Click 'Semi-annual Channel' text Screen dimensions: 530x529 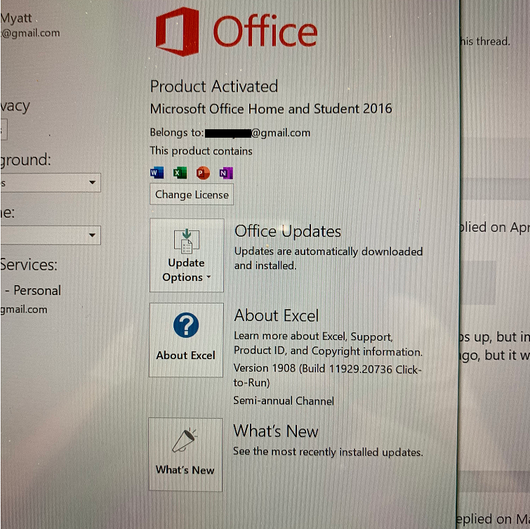[284, 401]
